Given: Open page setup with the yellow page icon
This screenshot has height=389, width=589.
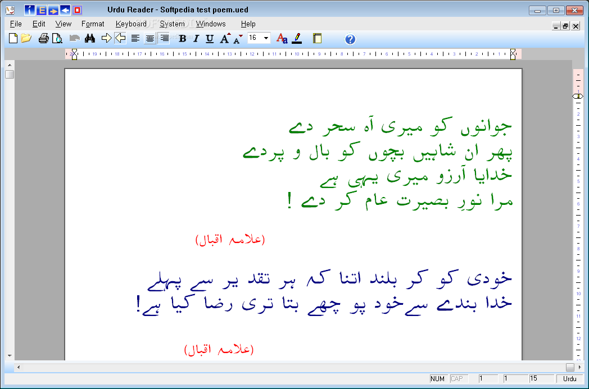Looking at the screenshot, I should coord(317,38).
